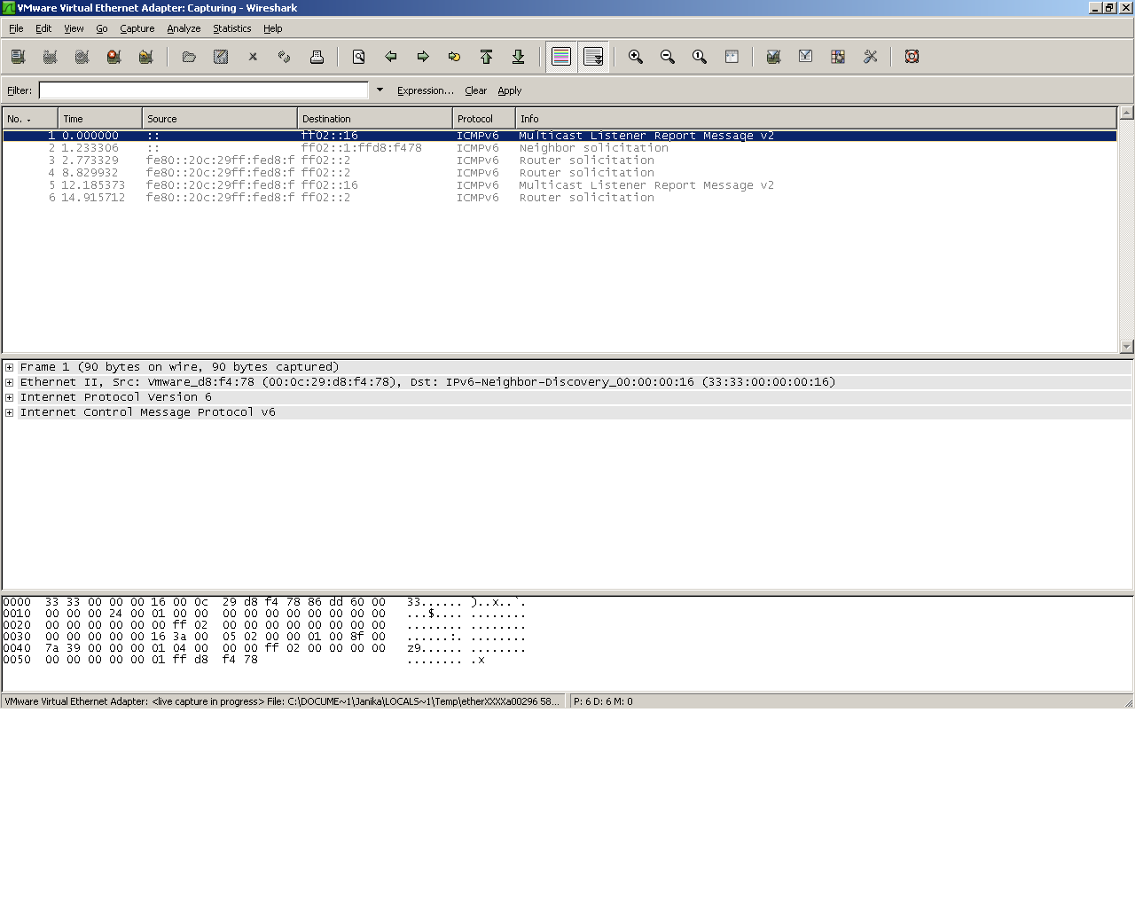The height and width of the screenshot is (908, 1135).
Task: Click Apply next to the filter
Action: click(x=509, y=90)
